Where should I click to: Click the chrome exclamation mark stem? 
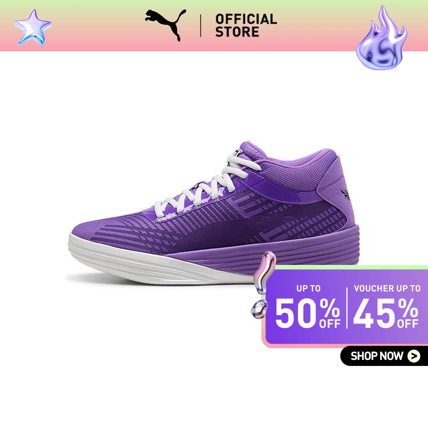tap(264, 272)
